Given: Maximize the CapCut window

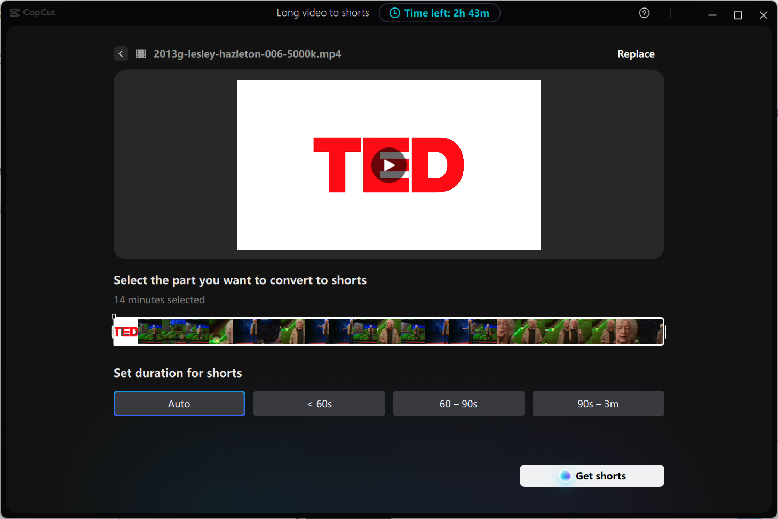Looking at the screenshot, I should coord(738,15).
